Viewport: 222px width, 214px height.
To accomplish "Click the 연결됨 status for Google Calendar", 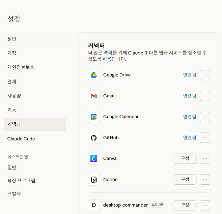I will coord(190,117).
